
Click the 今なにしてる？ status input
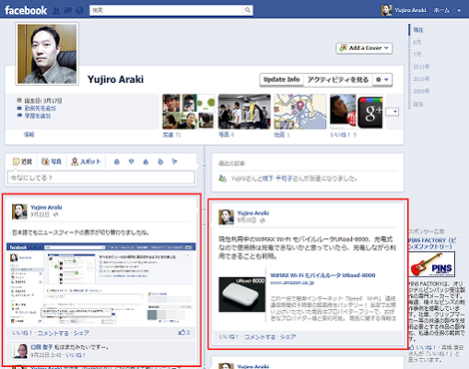tap(101, 178)
